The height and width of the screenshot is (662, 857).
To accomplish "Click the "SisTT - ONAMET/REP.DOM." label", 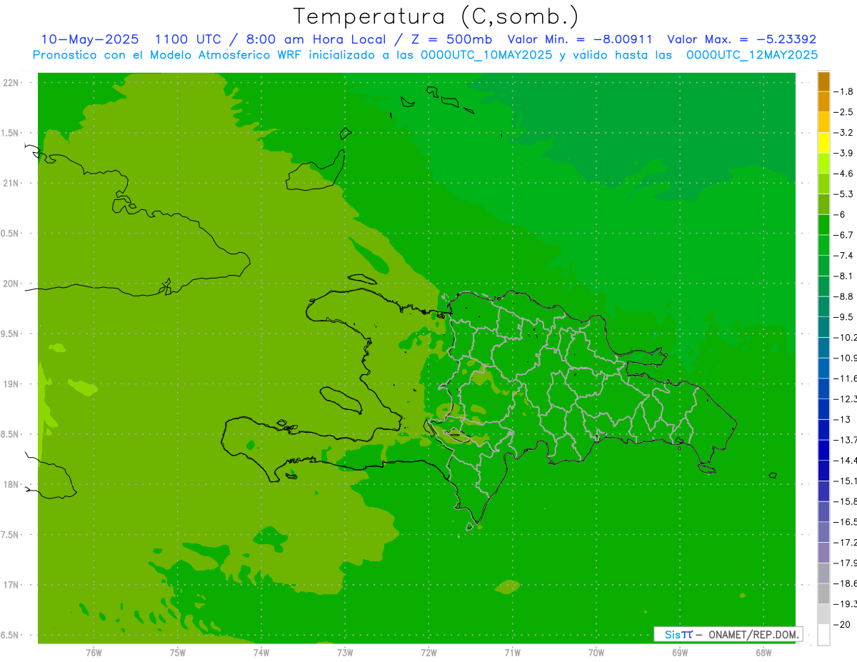I will tap(728, 634).
